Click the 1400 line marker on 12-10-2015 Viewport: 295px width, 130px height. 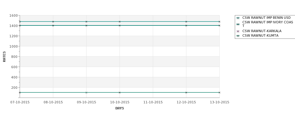coord(186,25)
